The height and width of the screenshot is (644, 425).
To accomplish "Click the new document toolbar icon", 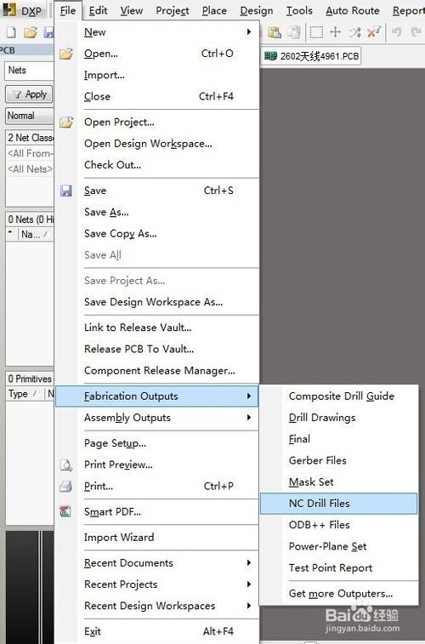I will [x=11, y=32].
